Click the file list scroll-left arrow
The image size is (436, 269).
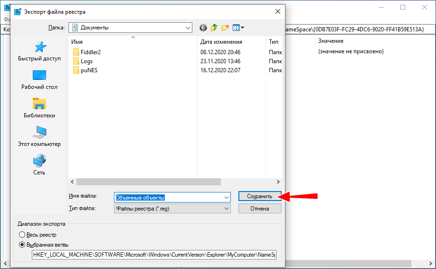[72, 182]
